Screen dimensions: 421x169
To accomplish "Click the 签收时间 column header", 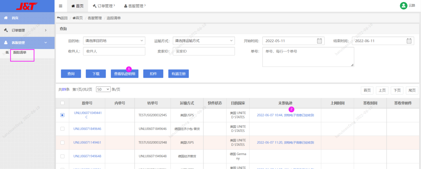I will pos(370,103).
